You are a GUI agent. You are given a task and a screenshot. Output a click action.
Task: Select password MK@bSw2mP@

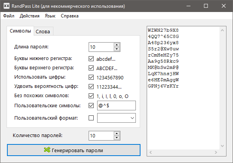tap(163, 67)
